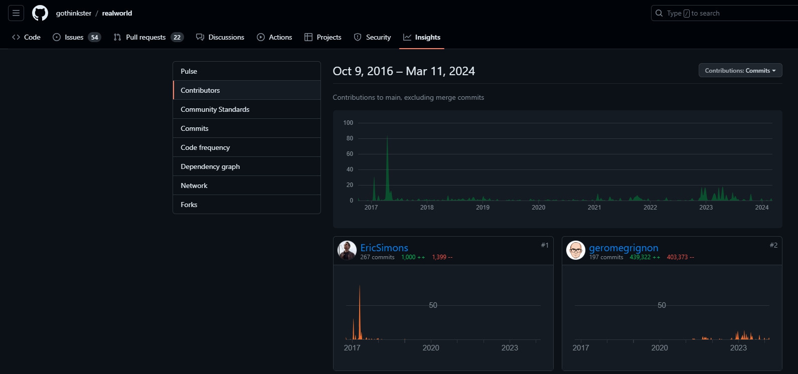The image size is (798, 374).
Task: Click the Discussions speech bubble icon
Action: 200,37
